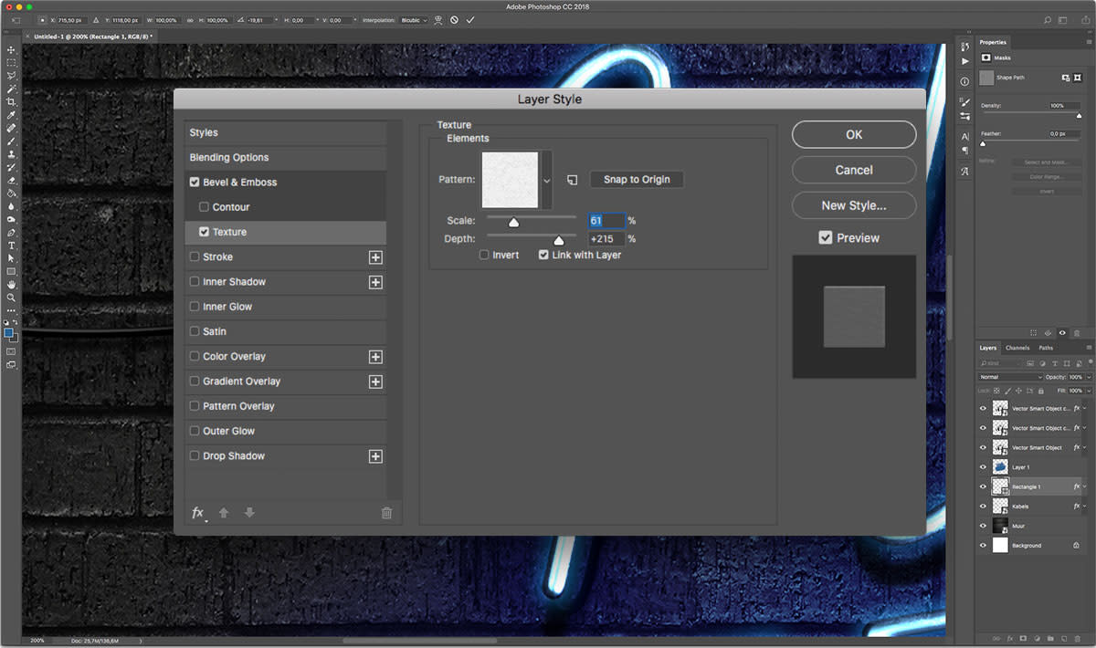Select the Pen tool
The width and height of the screenshot is (1096, 648).
[x=12, y=233]
